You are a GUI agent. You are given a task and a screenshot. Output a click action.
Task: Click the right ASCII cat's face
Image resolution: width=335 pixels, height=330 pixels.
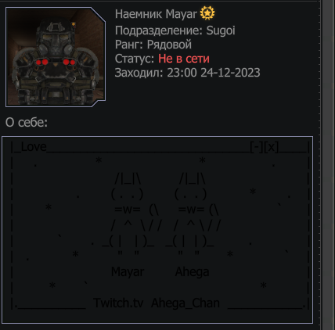tap(191, 194)
